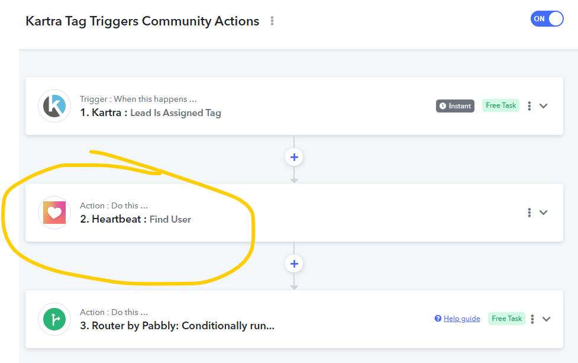The width and height of the screenshot is (578, 363).
Task: Select the Lead Is Assigned Tag trigger text
Action: click(176, 113)
